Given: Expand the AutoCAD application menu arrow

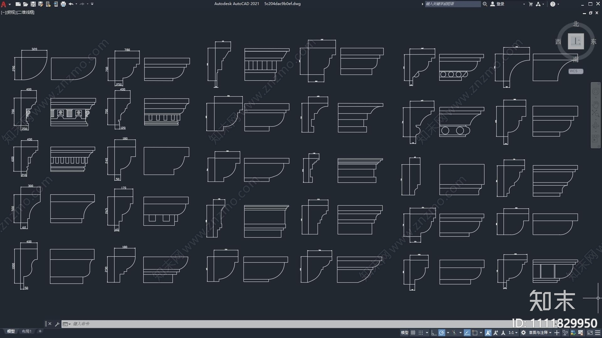Looking at the screenshot, I should click(10, 4).
